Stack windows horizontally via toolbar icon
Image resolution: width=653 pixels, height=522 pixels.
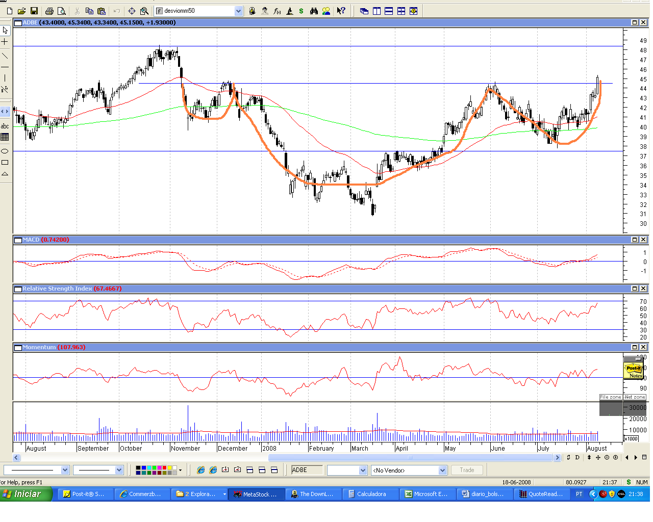pyautogui.click(x=389, y=11)
